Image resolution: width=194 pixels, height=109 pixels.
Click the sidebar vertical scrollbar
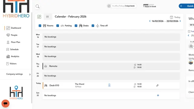[32, 58]
